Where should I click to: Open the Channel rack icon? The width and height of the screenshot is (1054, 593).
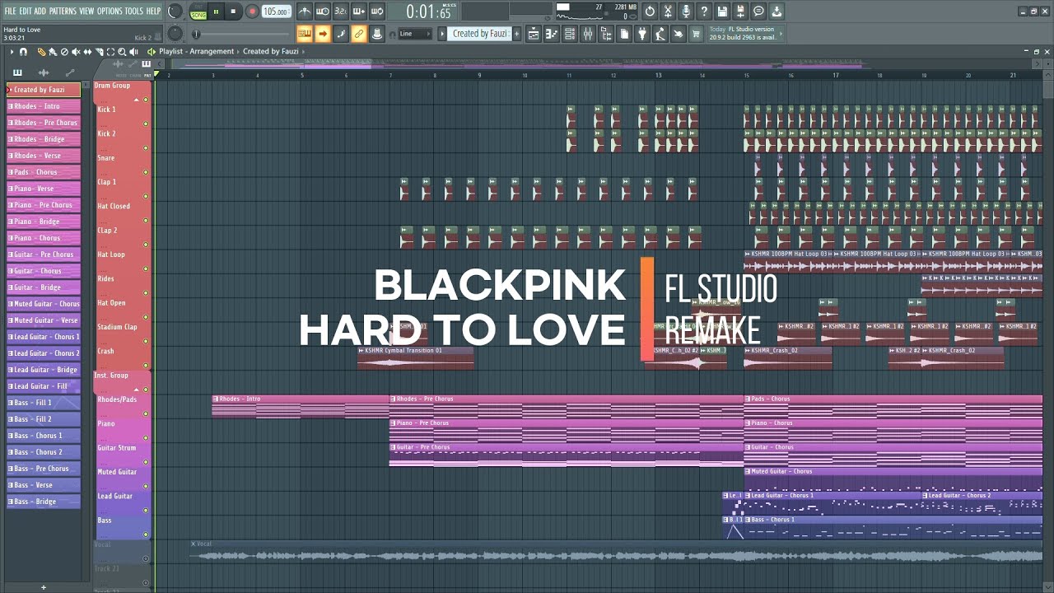coord(570,34)
